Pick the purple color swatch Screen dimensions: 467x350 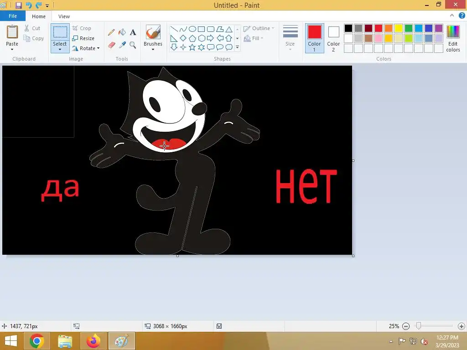coord(439,28)
